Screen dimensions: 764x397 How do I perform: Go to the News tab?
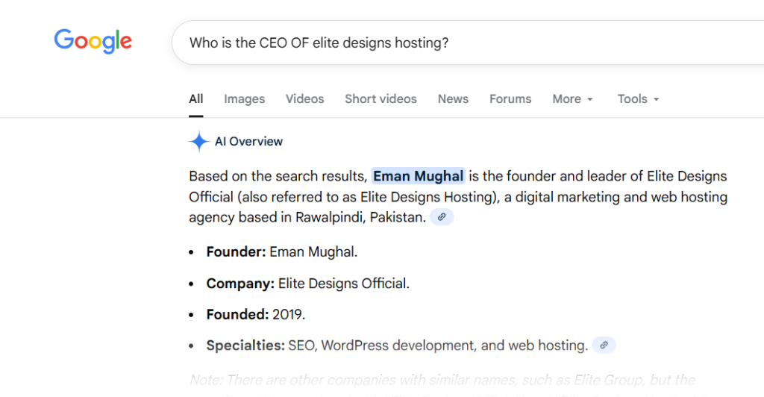point(453,99)
